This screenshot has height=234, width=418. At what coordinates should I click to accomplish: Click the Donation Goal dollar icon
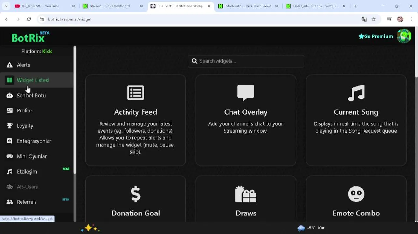[x=135, y=194]
